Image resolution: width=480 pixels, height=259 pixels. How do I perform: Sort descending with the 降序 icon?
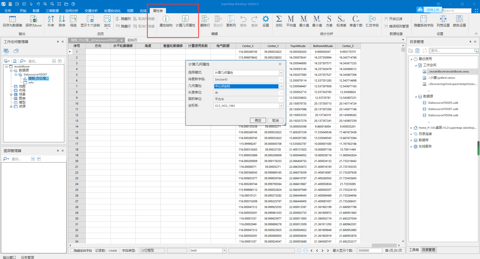point(62,19)
